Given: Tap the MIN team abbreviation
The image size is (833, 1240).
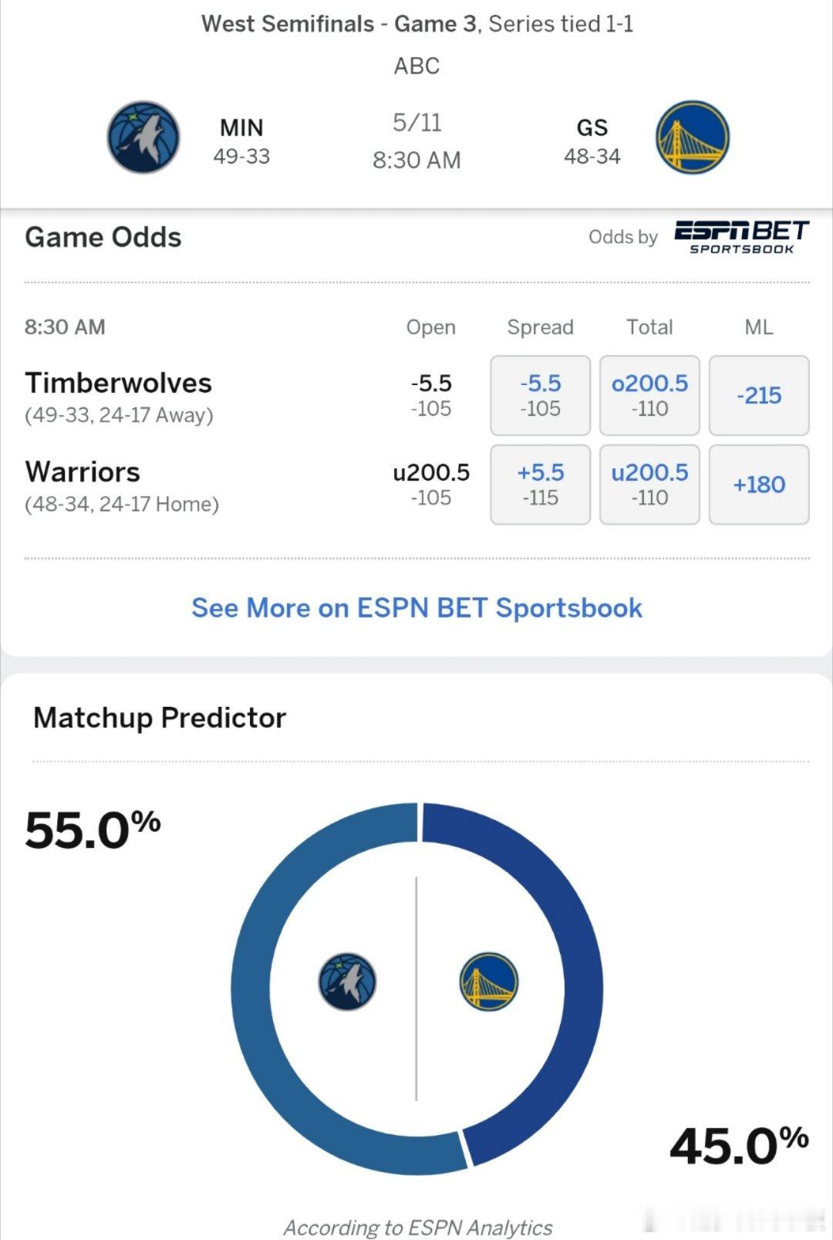Looking at the screenshot, I should (241, 127).
